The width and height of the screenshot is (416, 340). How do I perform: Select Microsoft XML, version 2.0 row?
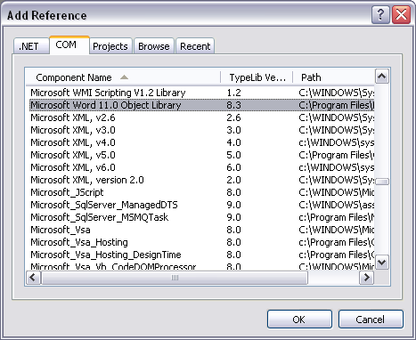202,180
